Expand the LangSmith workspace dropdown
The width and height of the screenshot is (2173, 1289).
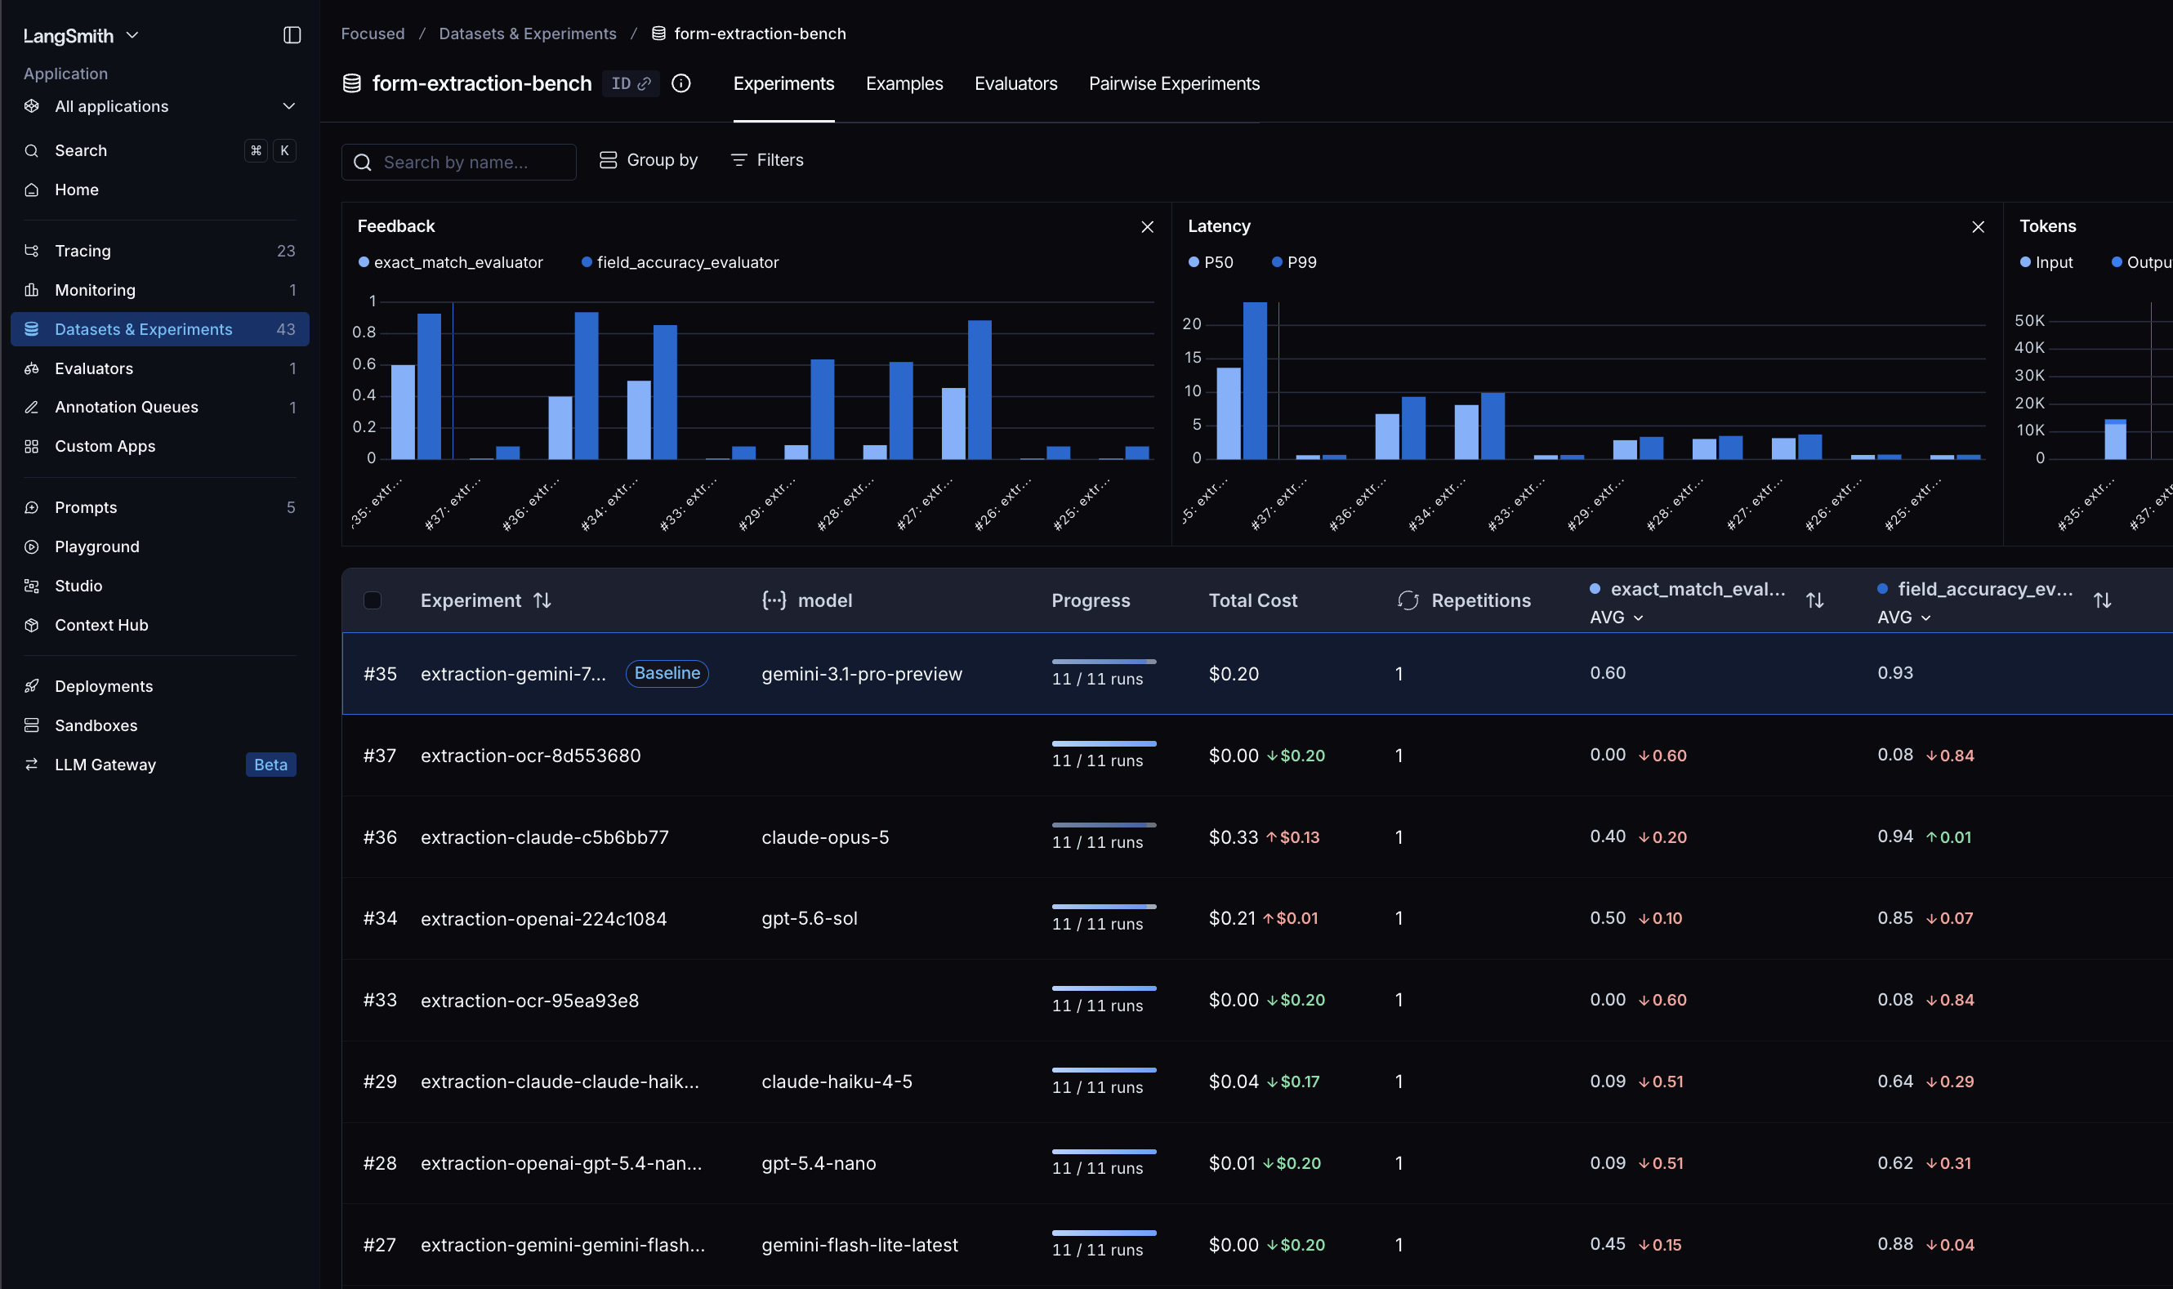(81, 36)
